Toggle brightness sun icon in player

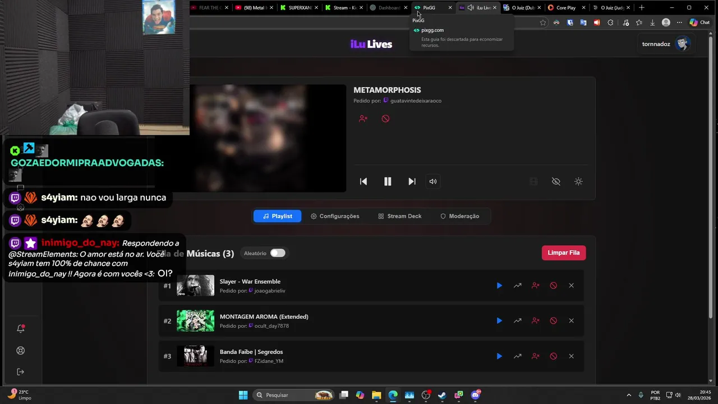[578, 181]
